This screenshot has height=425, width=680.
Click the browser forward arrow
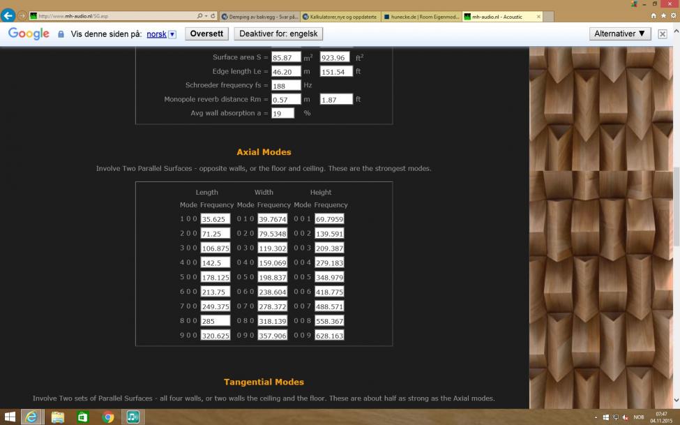[x=22, y=16]
